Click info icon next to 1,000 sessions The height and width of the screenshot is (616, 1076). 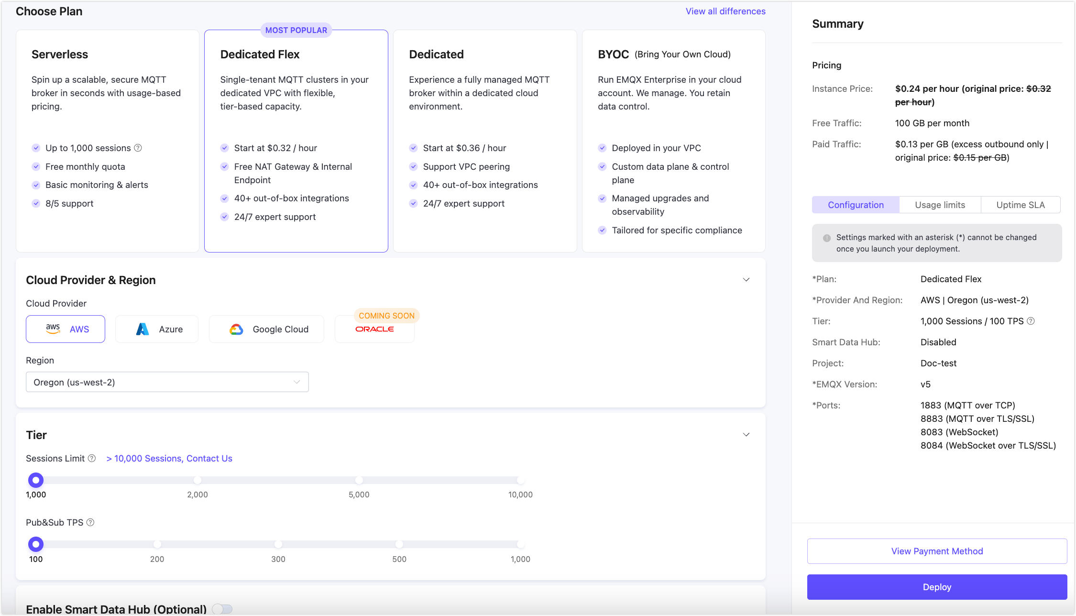click(x=138, y=148)
